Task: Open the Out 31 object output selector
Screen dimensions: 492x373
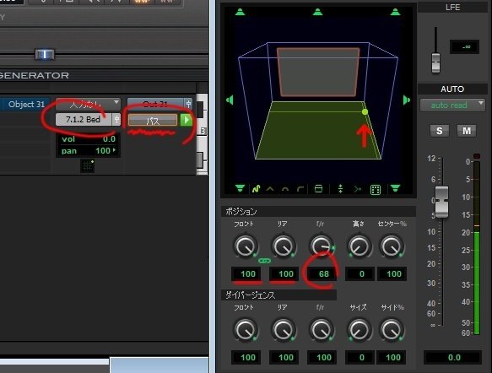Action: 155,104
